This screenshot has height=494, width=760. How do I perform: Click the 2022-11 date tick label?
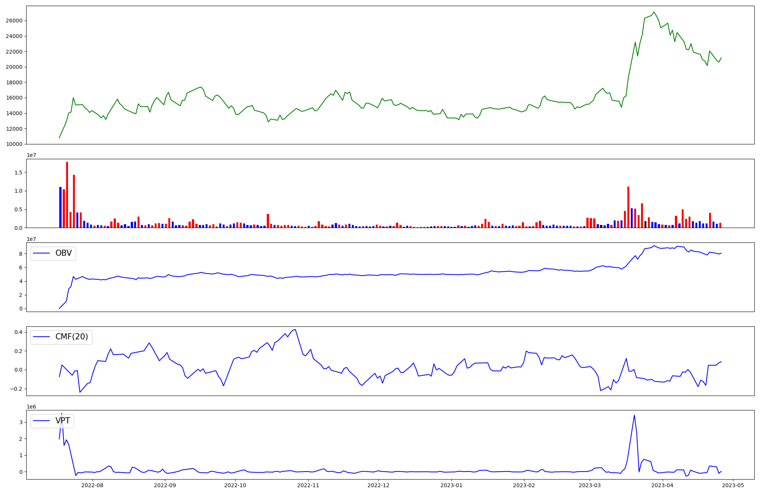pyautogui.click(x=308, y=485)
